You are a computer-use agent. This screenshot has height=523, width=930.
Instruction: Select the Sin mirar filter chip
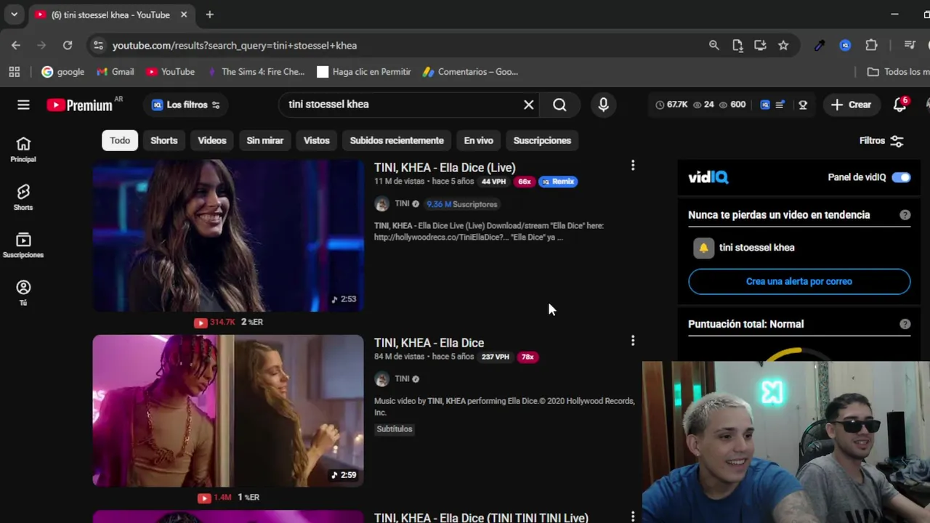click(x=264, y=140)
